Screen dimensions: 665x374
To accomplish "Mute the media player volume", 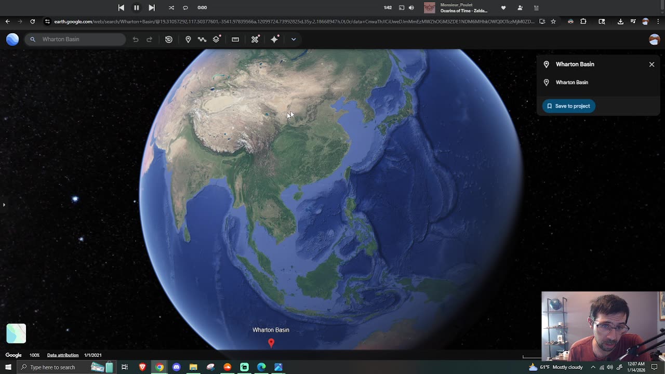I will (411, 8).
